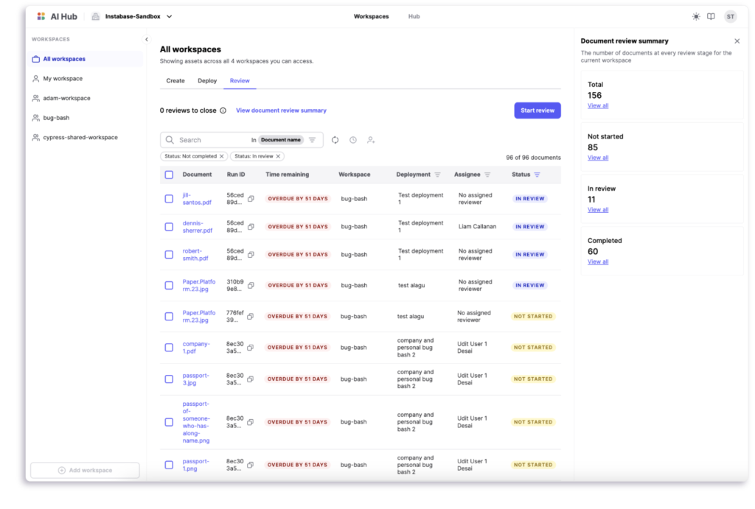Click the organization building icon
This screenshot has width=755, height=509.
point(96,16)
